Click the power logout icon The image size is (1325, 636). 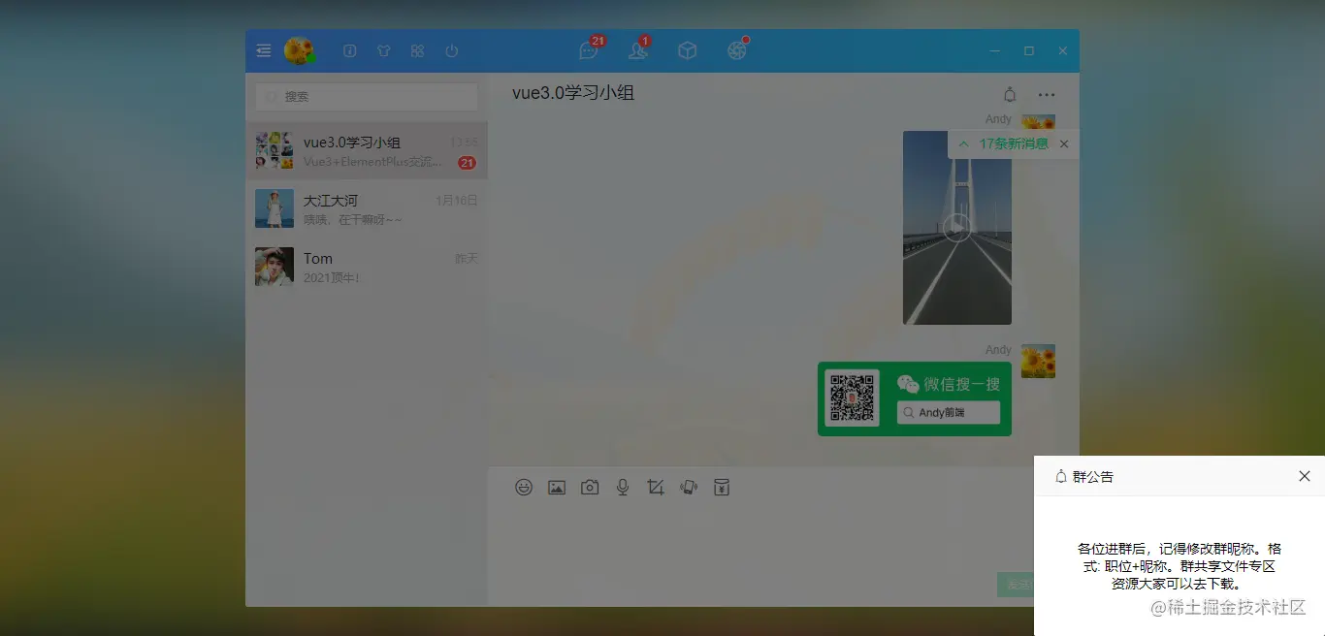pos(451,50)
